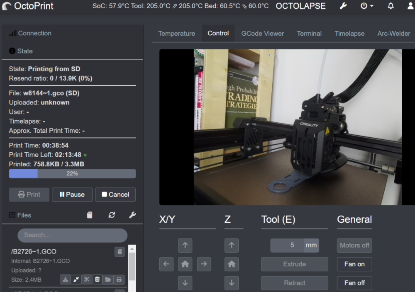Screen dimensions: 415x292
Task: Open the notifications bell
Action: point(391,6)
